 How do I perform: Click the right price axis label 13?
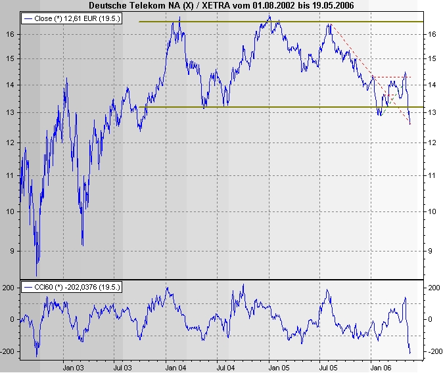[432, 112]
